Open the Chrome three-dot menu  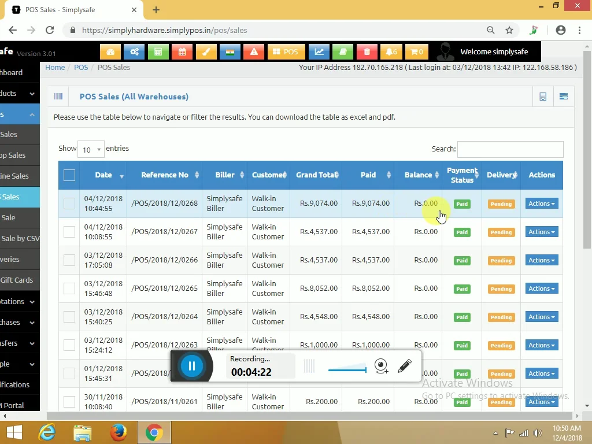[579, 30]
